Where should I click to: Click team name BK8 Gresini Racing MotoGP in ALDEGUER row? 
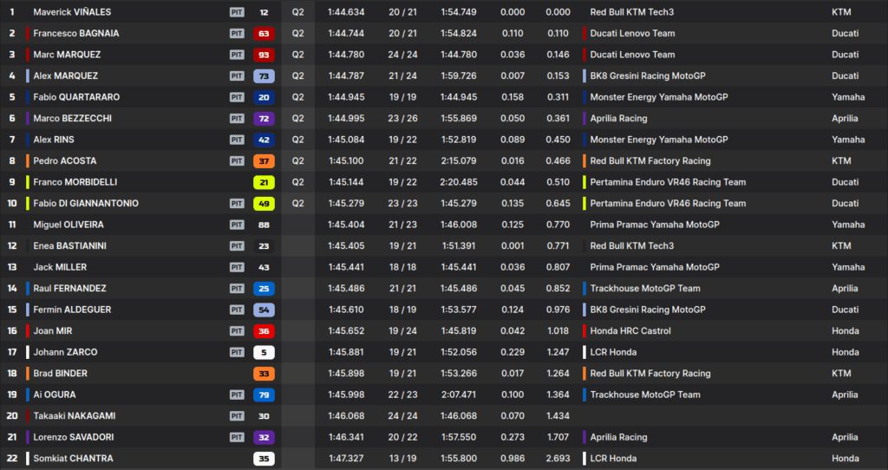648,310
